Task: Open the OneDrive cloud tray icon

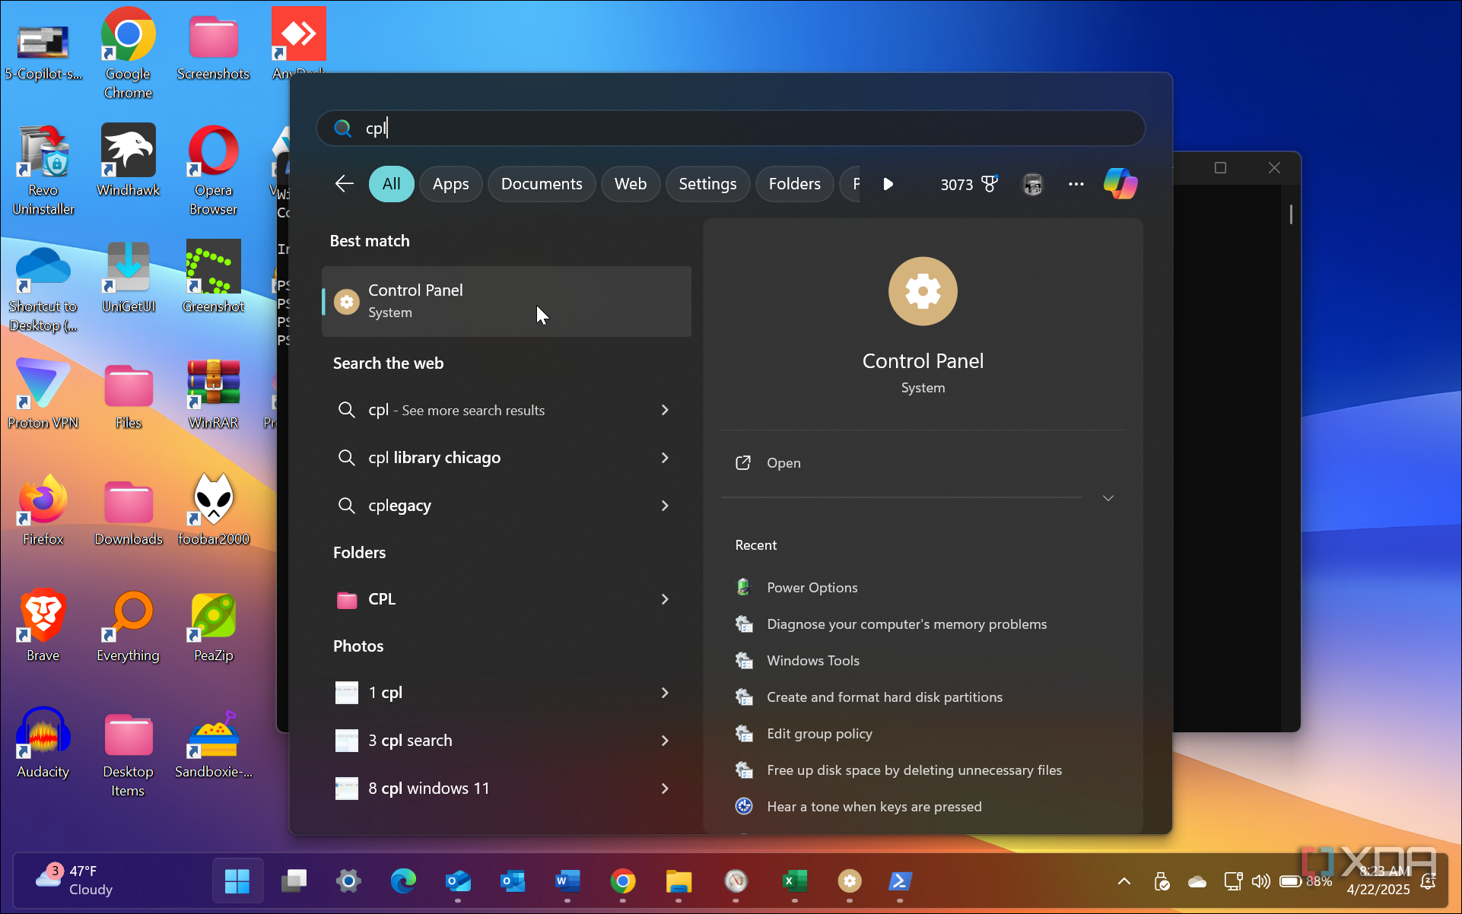Action: coord(1197,881)
